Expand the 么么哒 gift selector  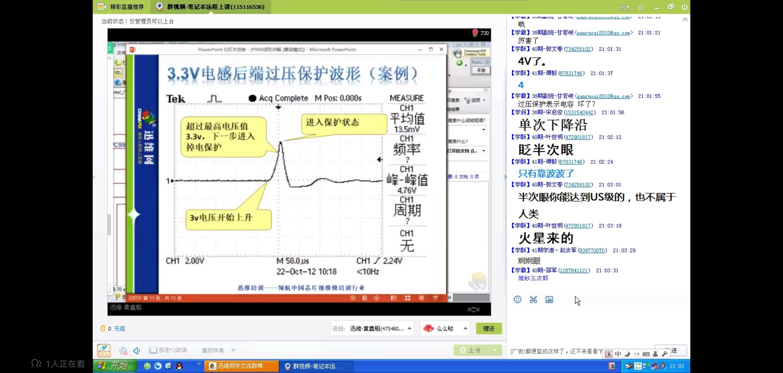pos(465,328)
